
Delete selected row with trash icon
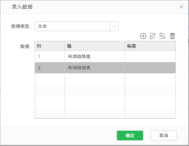pos(172,36)
